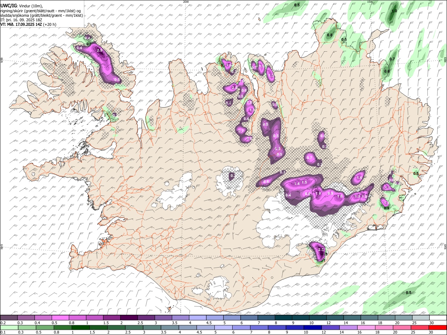Click the 0.5 value in the southeast offshore rain
Viewport: 447px width, 335px height.
coord(409,292)
